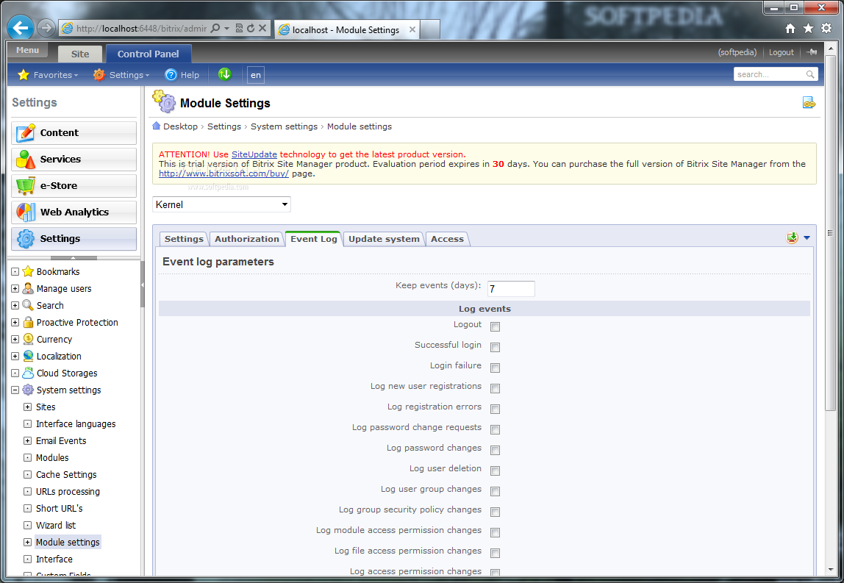Switch to the Update system tab
The width and height of the screenshot is (844, 583).
pyautogui.click(x=384, y=239)
